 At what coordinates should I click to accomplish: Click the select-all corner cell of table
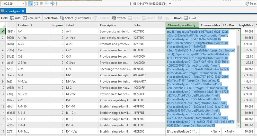[x=3, y=25]
